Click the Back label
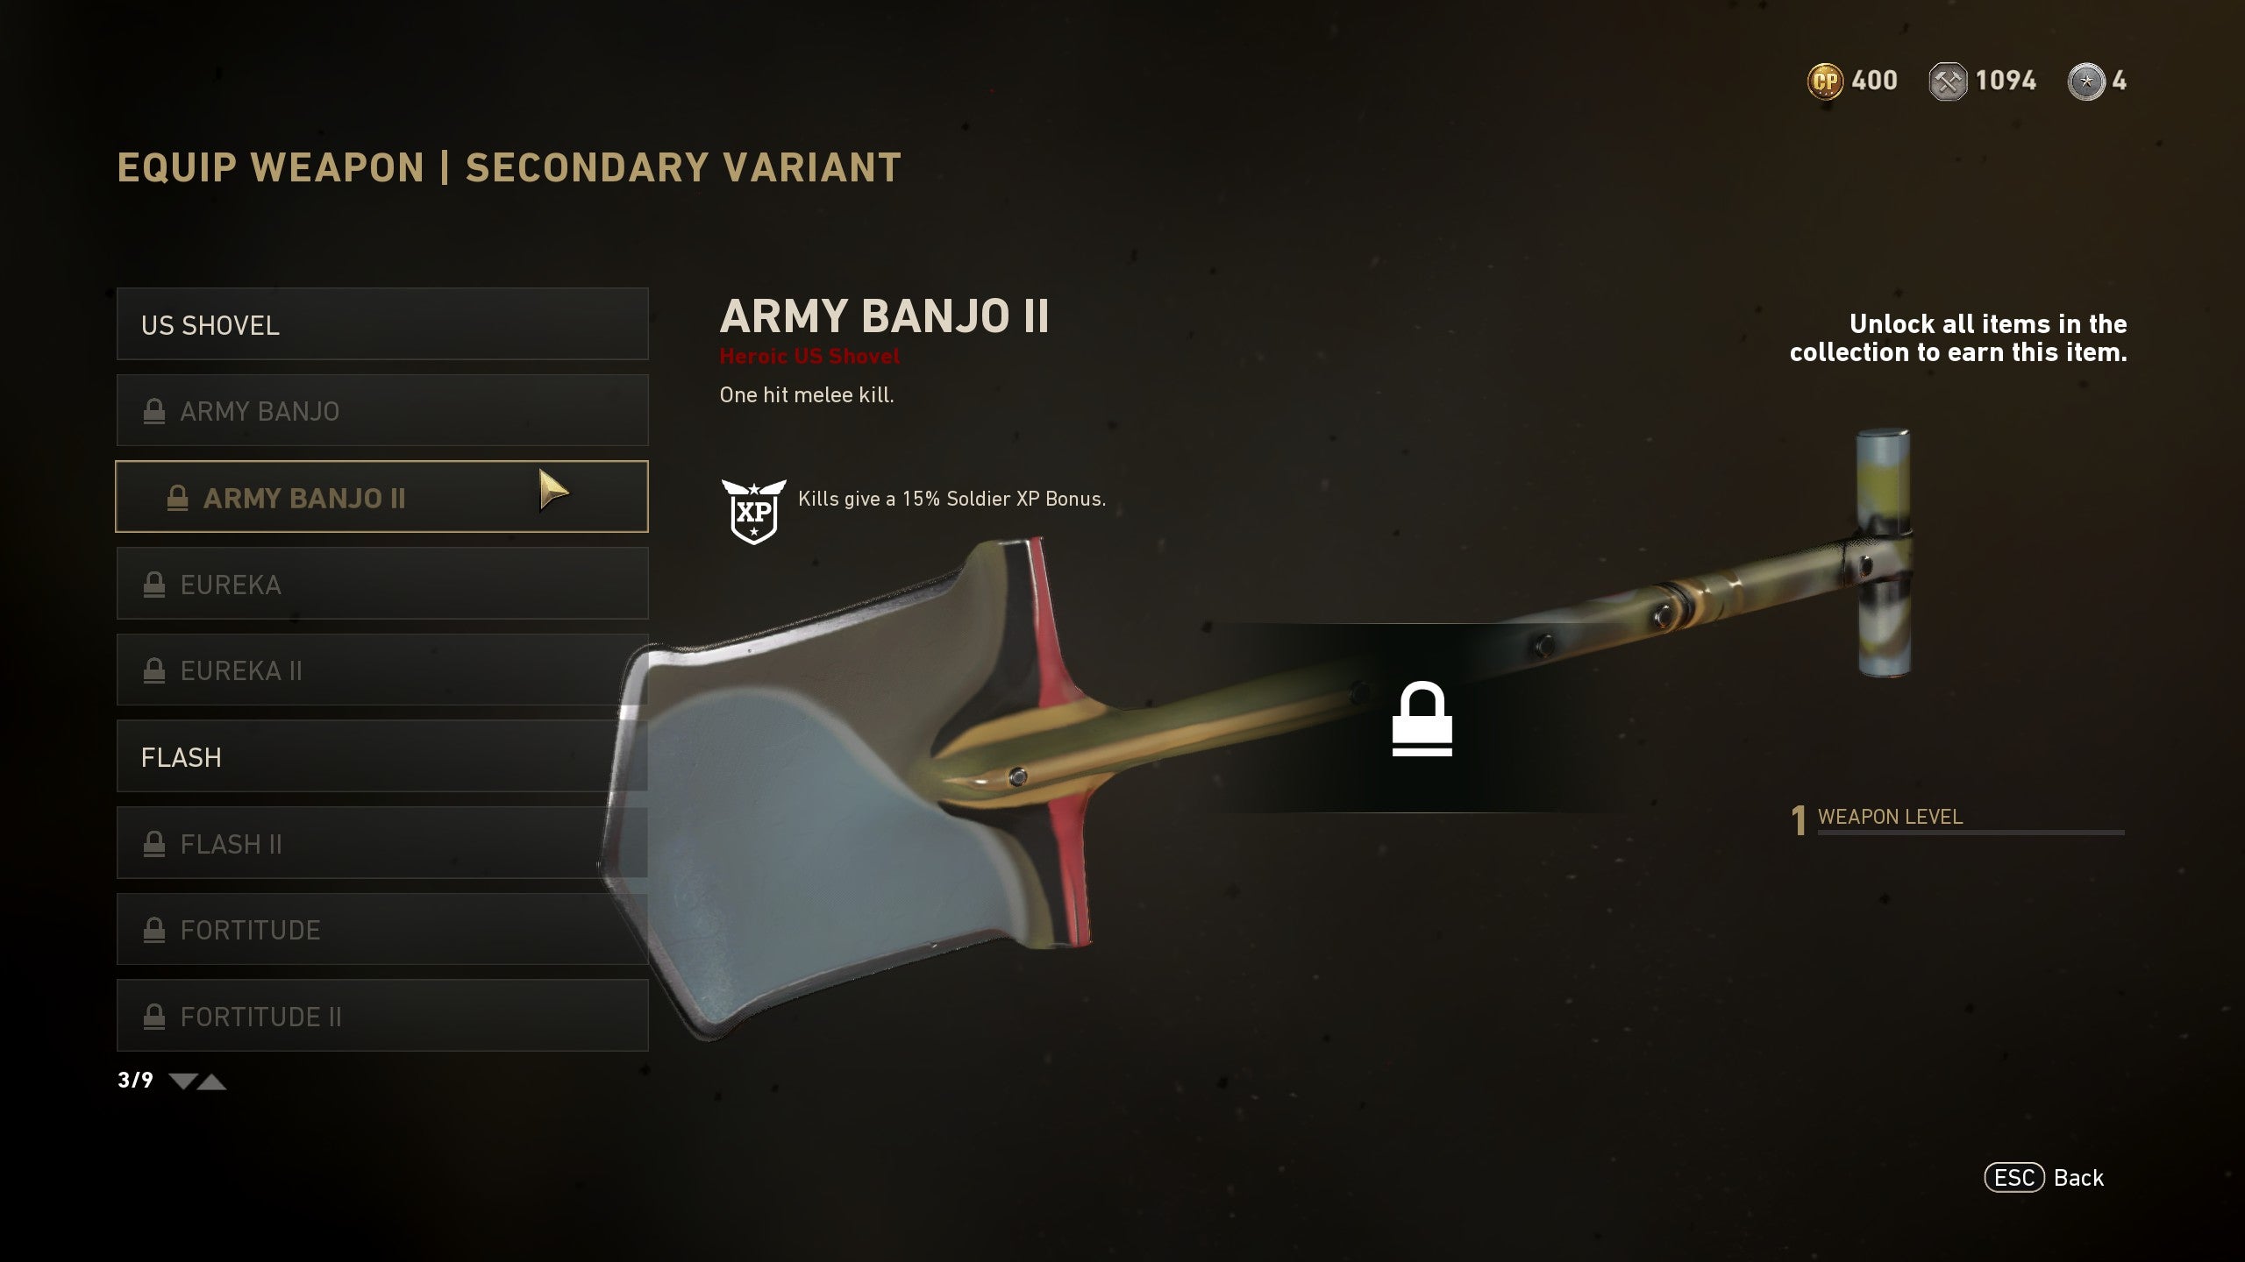The image size is (2245, 1262). (2078, 1178)
